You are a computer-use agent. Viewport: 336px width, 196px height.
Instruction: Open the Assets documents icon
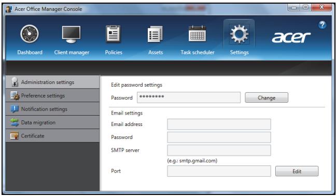point(155,34)
